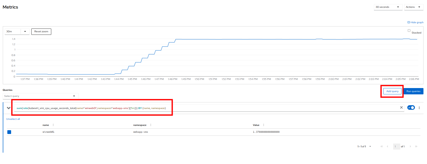The width and height of the screenshot is (427, 164).
Task: Go to last page of results
Action: click(416, 147)
